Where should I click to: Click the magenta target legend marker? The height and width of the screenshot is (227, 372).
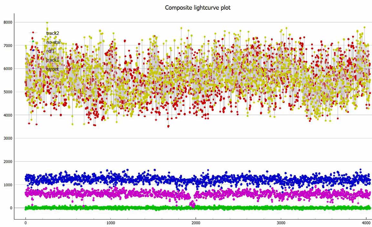[33, 68]
